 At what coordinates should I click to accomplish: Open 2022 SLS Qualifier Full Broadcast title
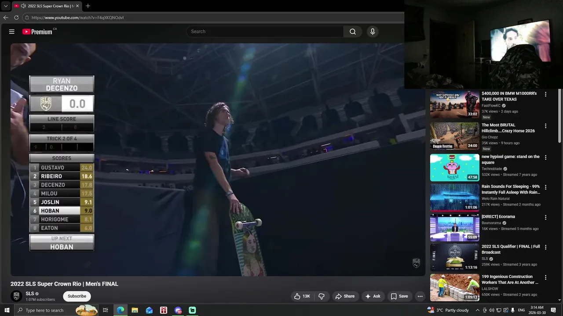coord(511,249)
